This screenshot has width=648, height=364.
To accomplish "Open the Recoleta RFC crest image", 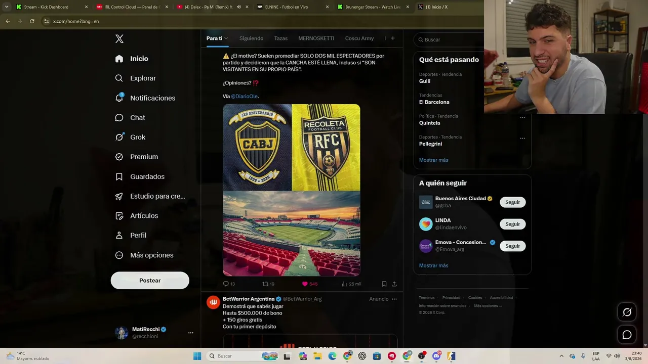I will click(327, 147).
